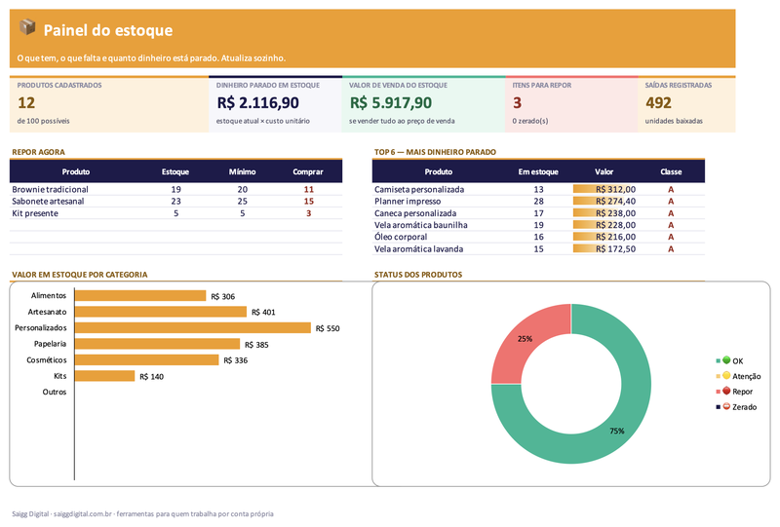The height and width of the screenshot is (527, 780).
Task: Click the Valor de Venda do Estoque card
Action: 423,104
